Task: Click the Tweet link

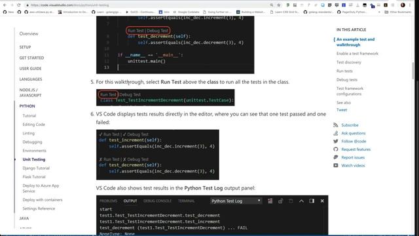Action: tap(342, 110)
